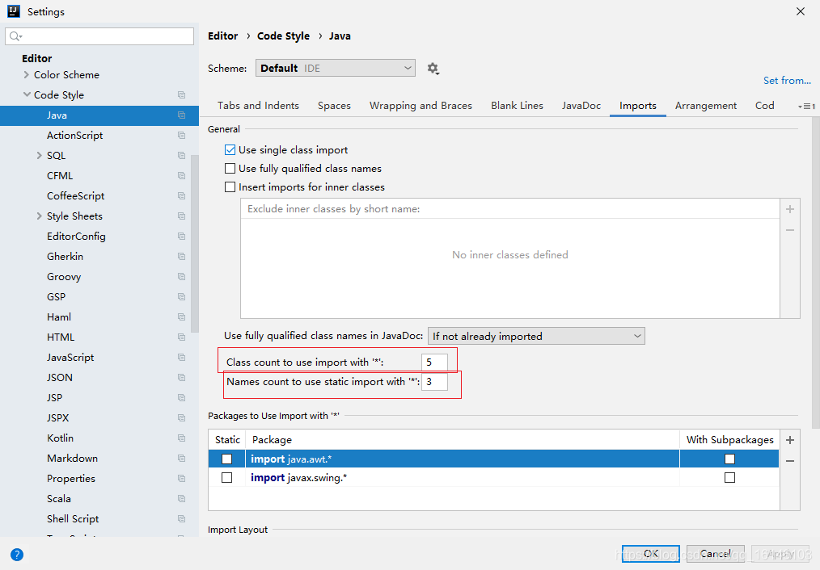Image resolution: width=820 pixels, height=570 pixels.
Task: Toggle With Subpackages for javax.swing.* row
Action: 729,478
